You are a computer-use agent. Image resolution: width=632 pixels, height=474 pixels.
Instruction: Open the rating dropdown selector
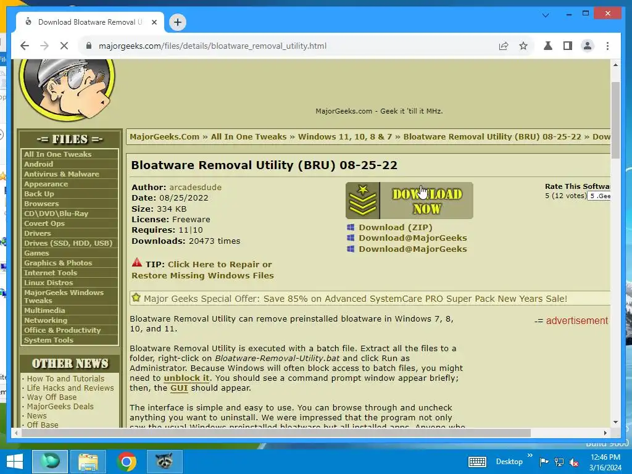coord(599,196)
